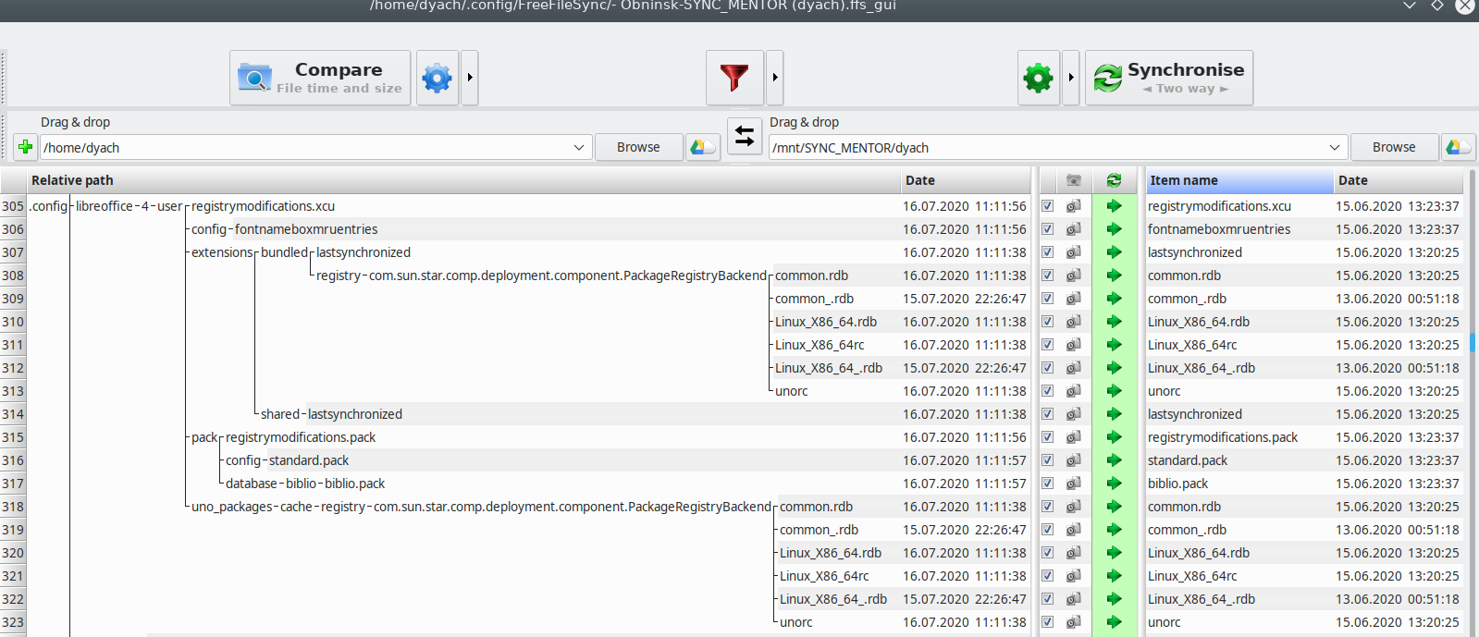Sort by the right Item name header
Screen dimensions: 1479x637
pyautogui.click(x=1239, y=180)
